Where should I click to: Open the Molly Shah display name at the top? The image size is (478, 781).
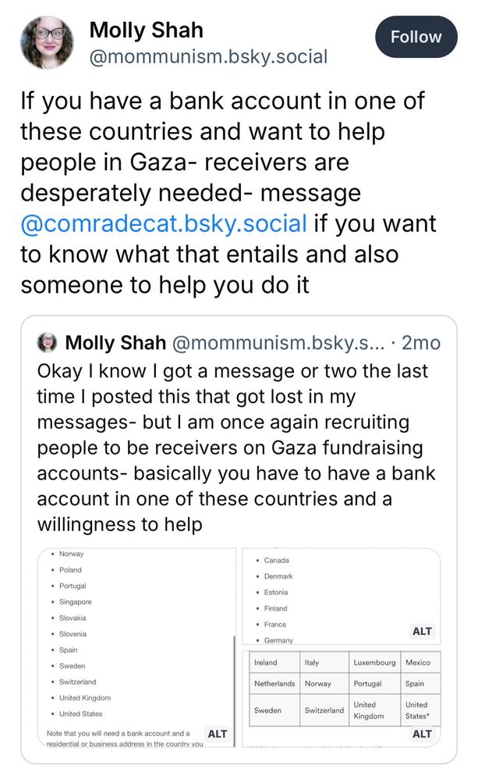[x=147, y=30]
